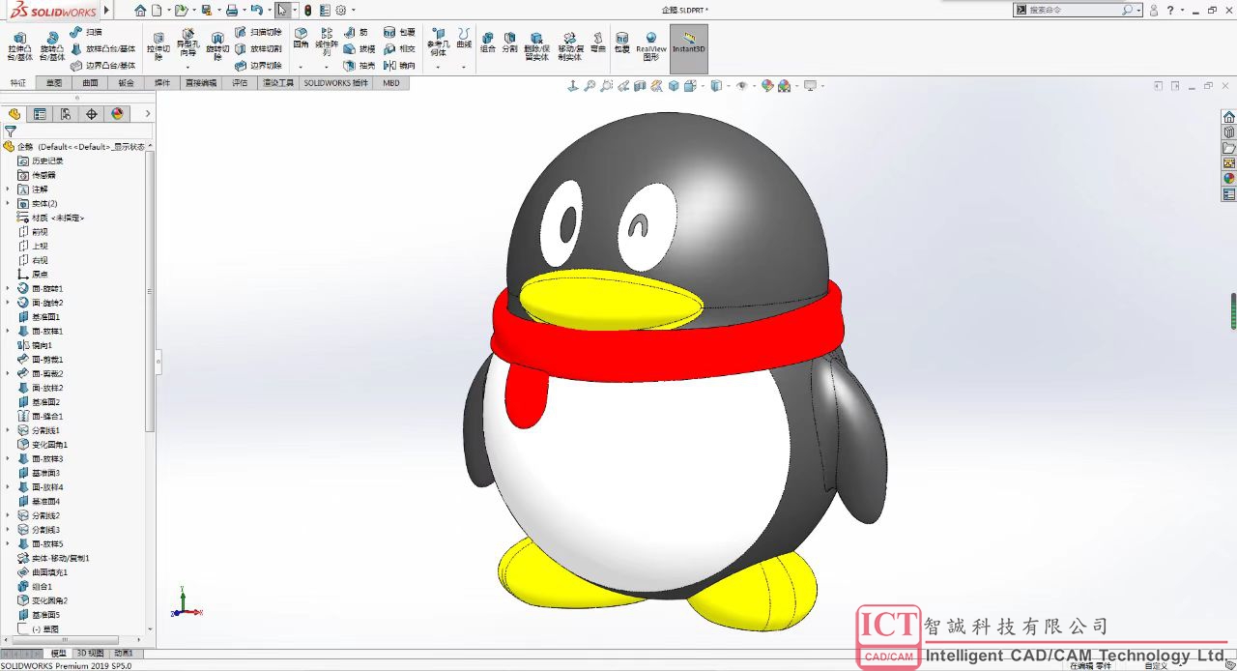Image resolution: width=1237 pixels, height=671 pixels.
Task: Select the Revolved Boss/Base tool (旋转凸台/基体)
Action: 52,45
